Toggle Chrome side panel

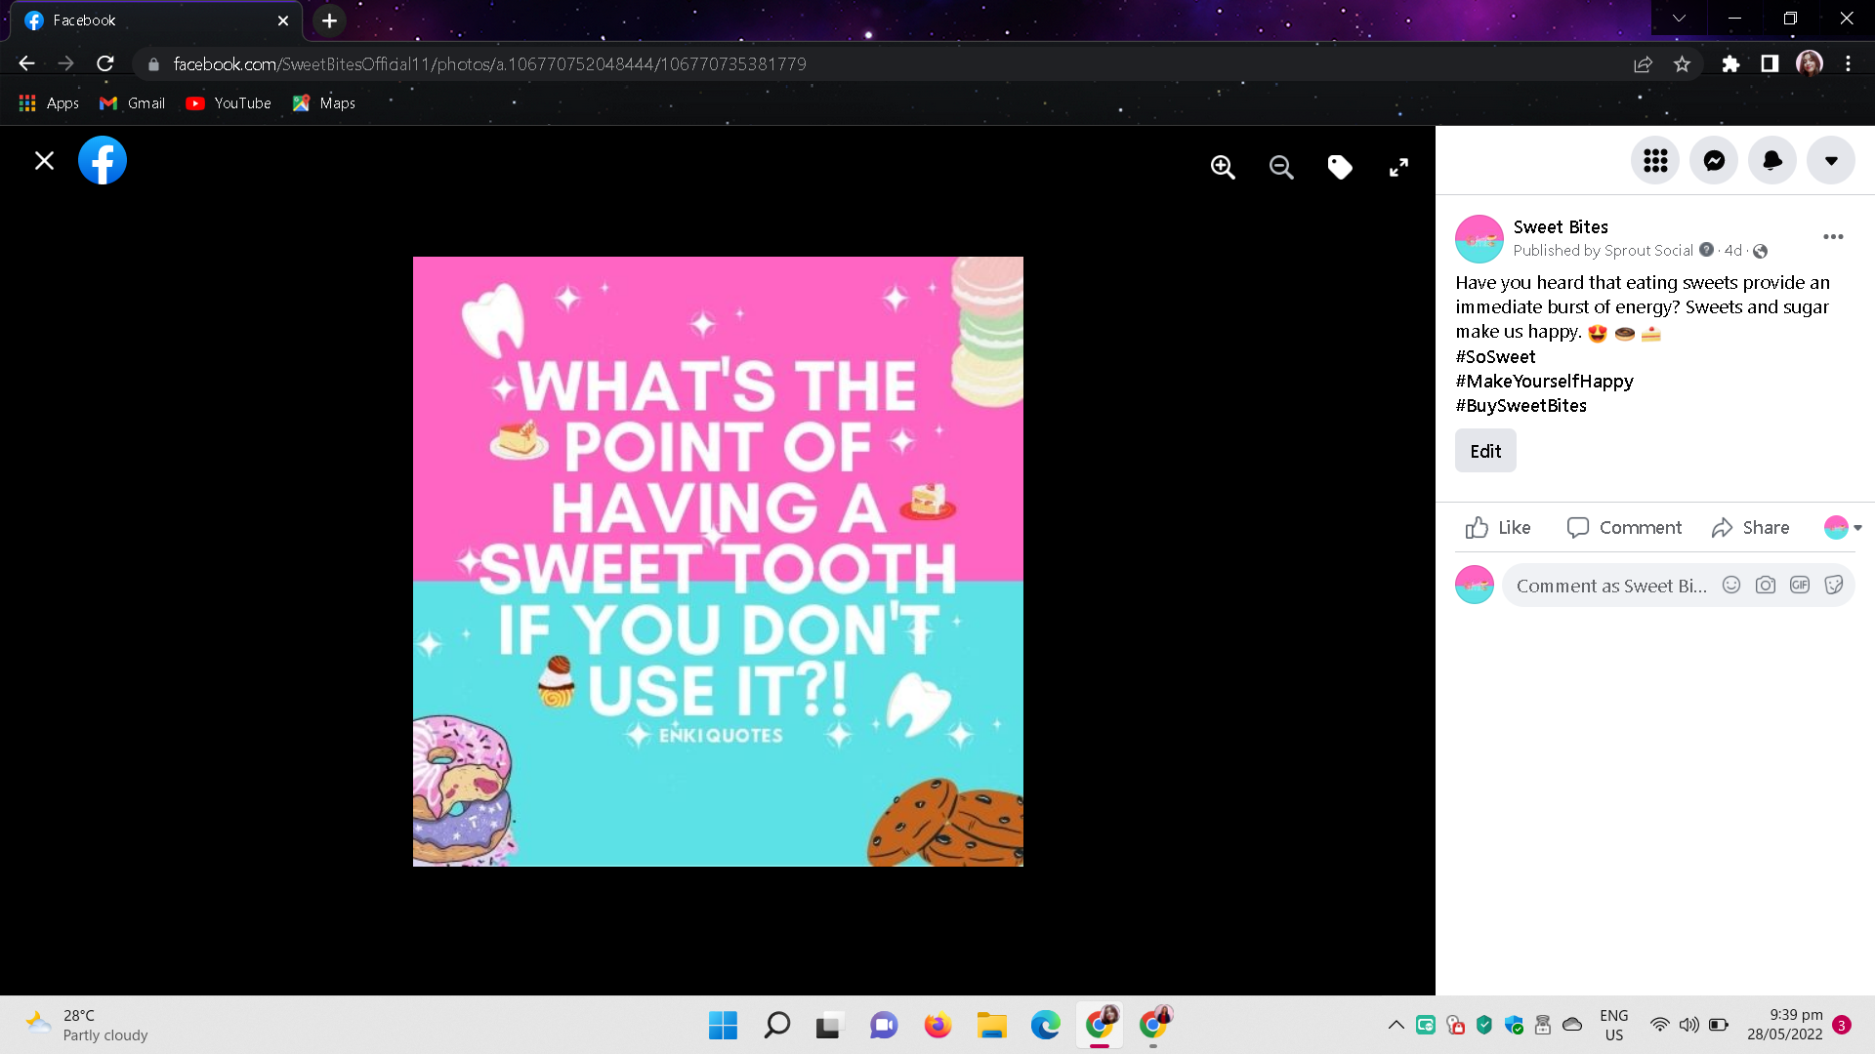tap(1770, 64)
